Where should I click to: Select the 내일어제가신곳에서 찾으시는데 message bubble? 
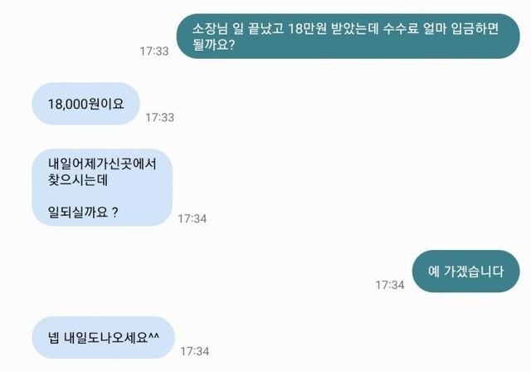(x=102, y=188)
